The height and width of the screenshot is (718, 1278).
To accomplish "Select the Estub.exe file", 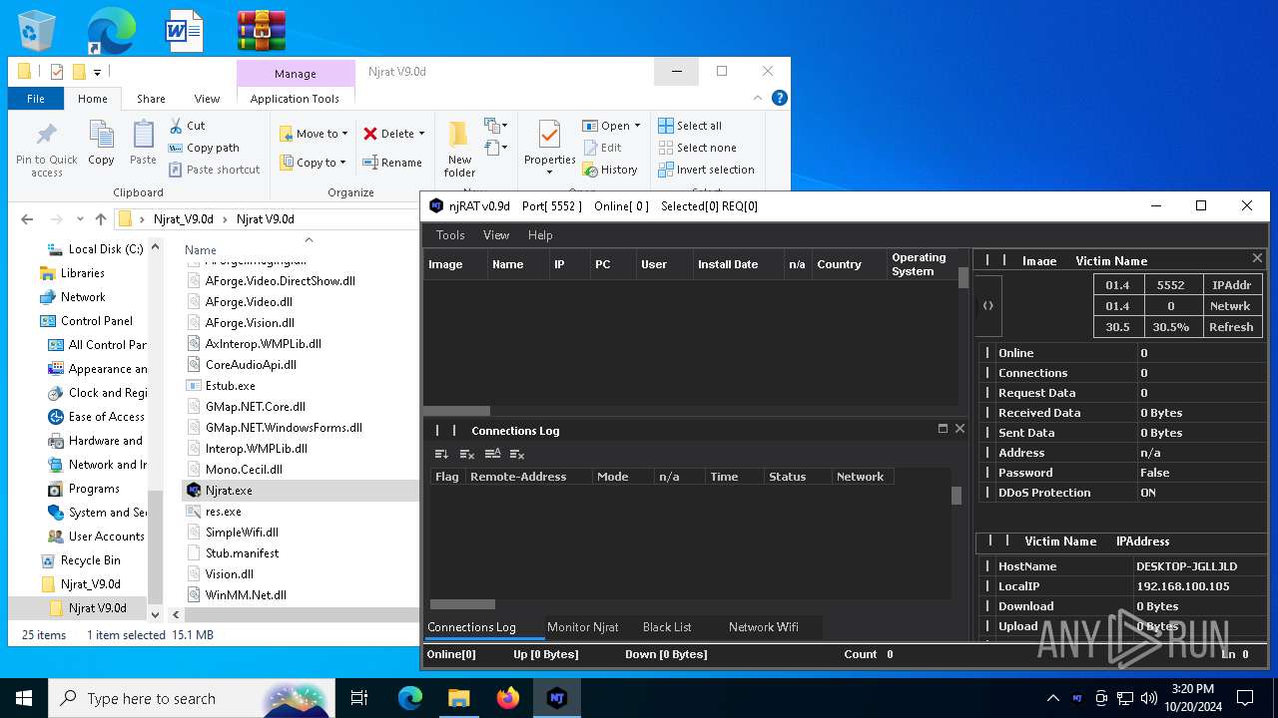I will pos(230,386).
